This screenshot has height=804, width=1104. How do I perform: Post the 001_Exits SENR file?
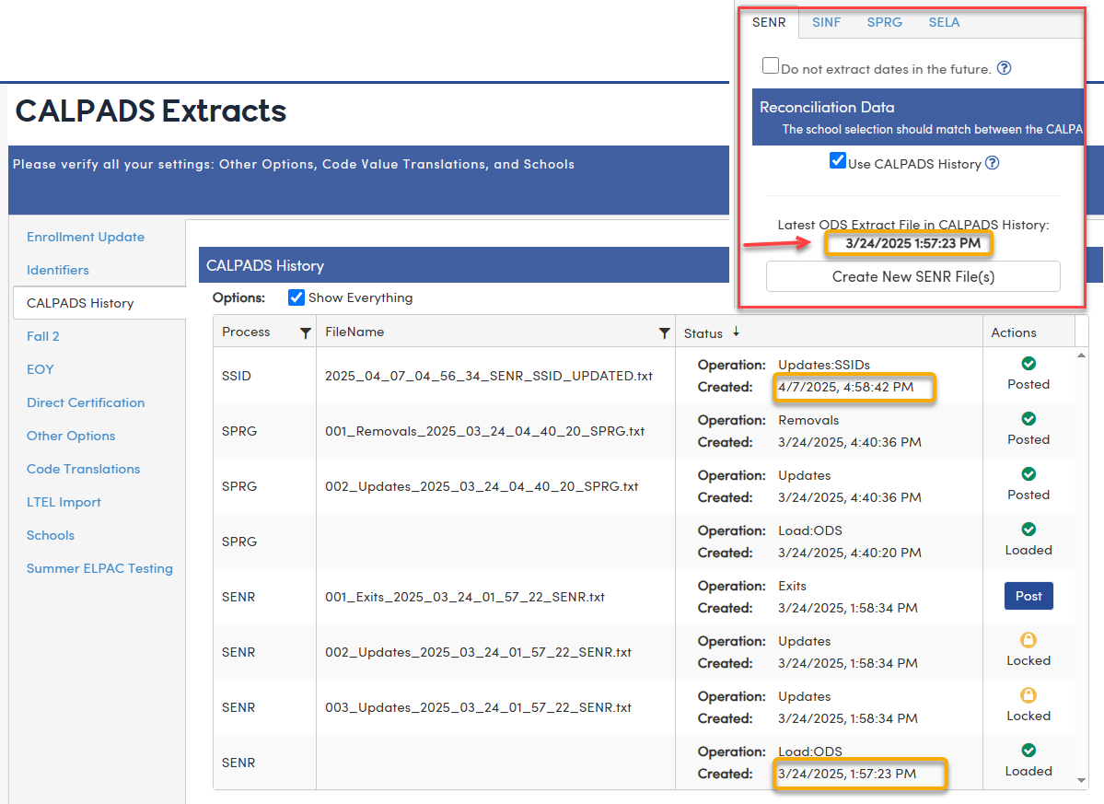coord(1028,596)
